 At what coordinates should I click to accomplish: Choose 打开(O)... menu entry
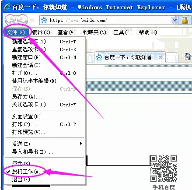45,73
